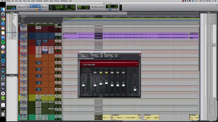218x122 pixels.
Task: Click the main counter position display
Action: 59,6
